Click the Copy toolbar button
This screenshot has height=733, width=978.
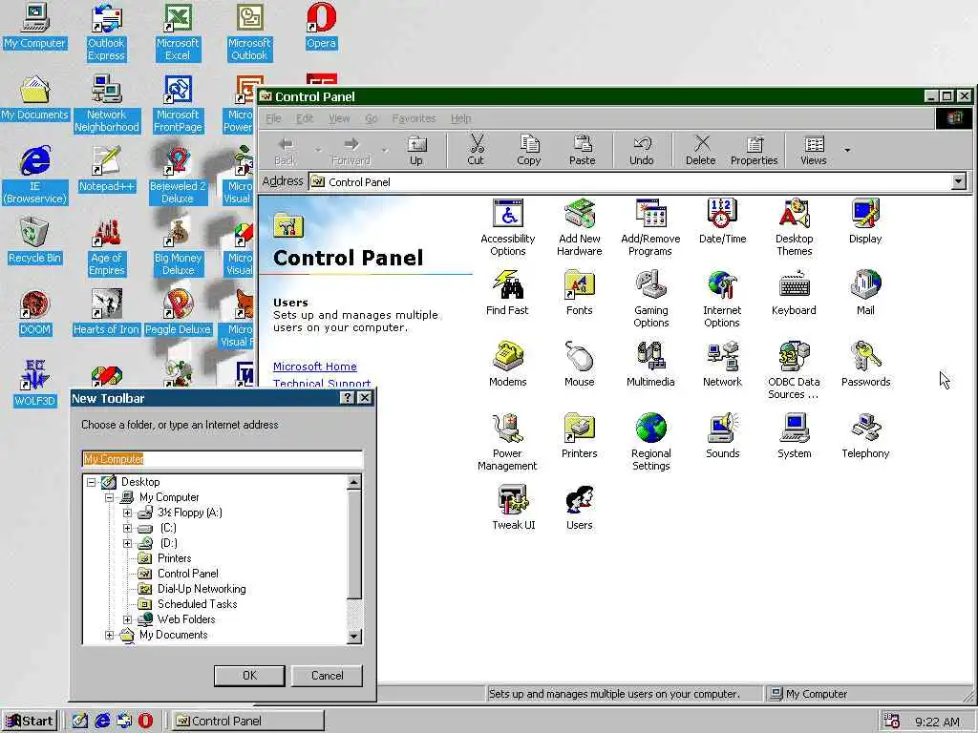529,150
